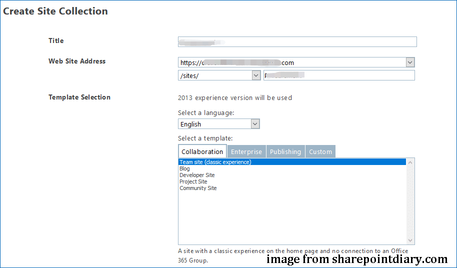Select the Project Site template
This screenshot has width=457, height=268.
tap(193, 181)
